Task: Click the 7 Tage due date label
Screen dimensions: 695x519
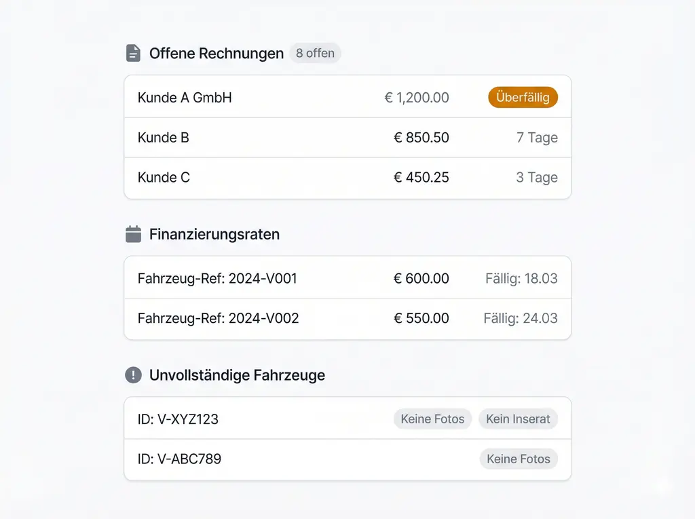Action: 536,138
